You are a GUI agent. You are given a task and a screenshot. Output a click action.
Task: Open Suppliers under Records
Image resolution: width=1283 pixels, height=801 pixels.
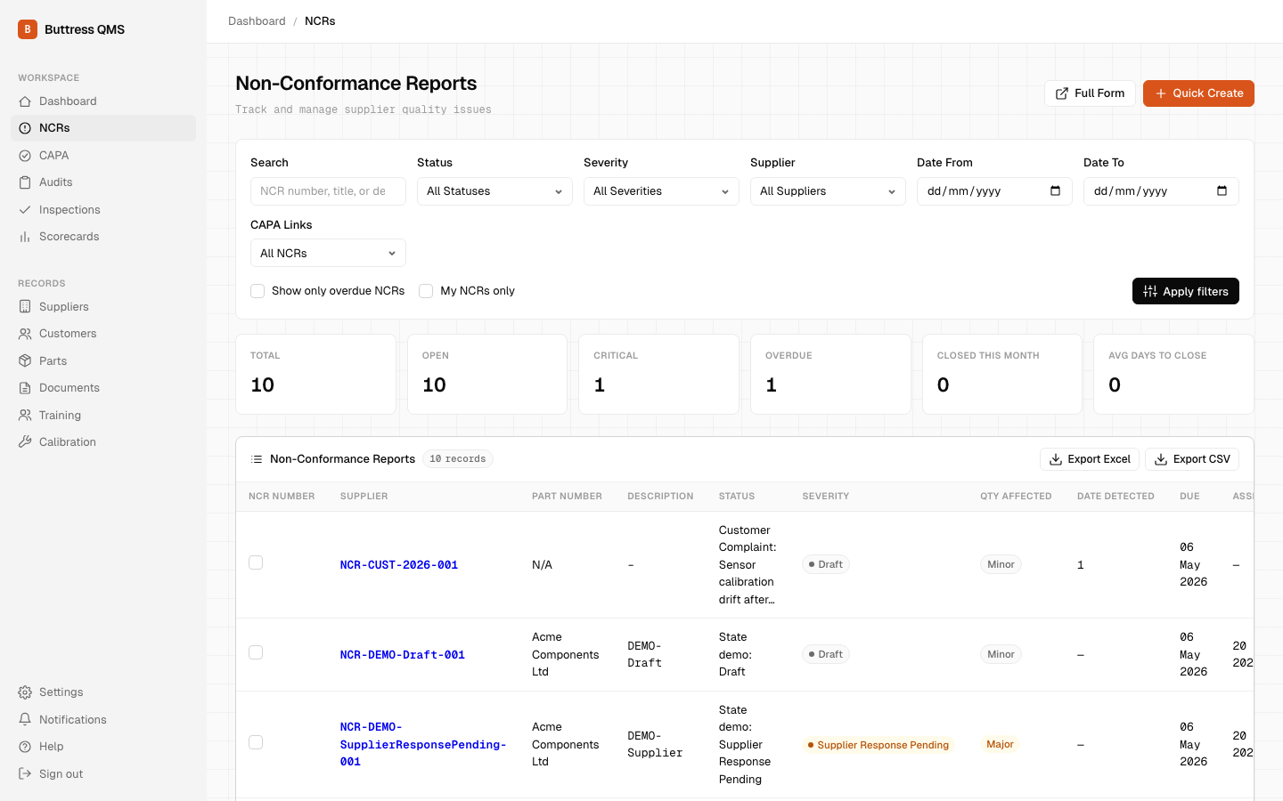(103, 307)
